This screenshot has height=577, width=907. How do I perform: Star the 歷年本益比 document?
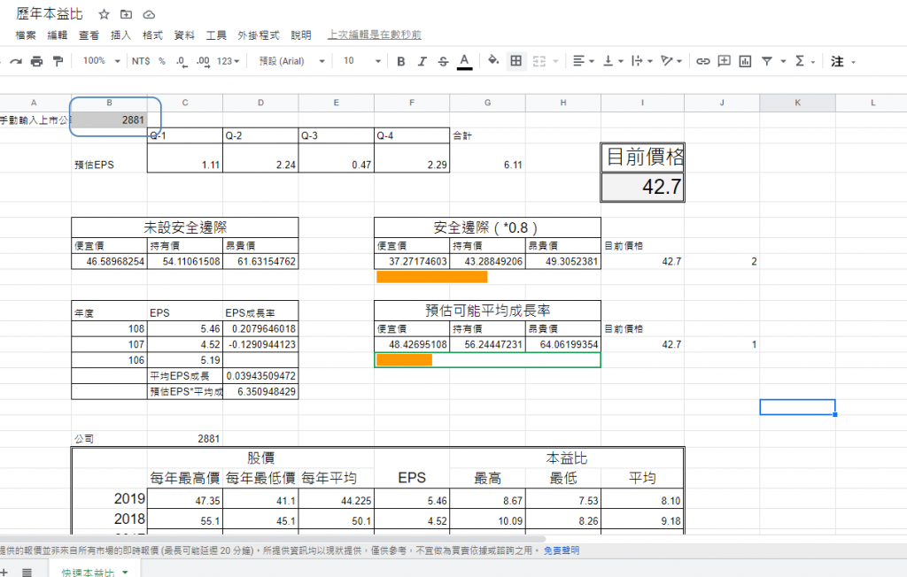(x=105, y=15)
